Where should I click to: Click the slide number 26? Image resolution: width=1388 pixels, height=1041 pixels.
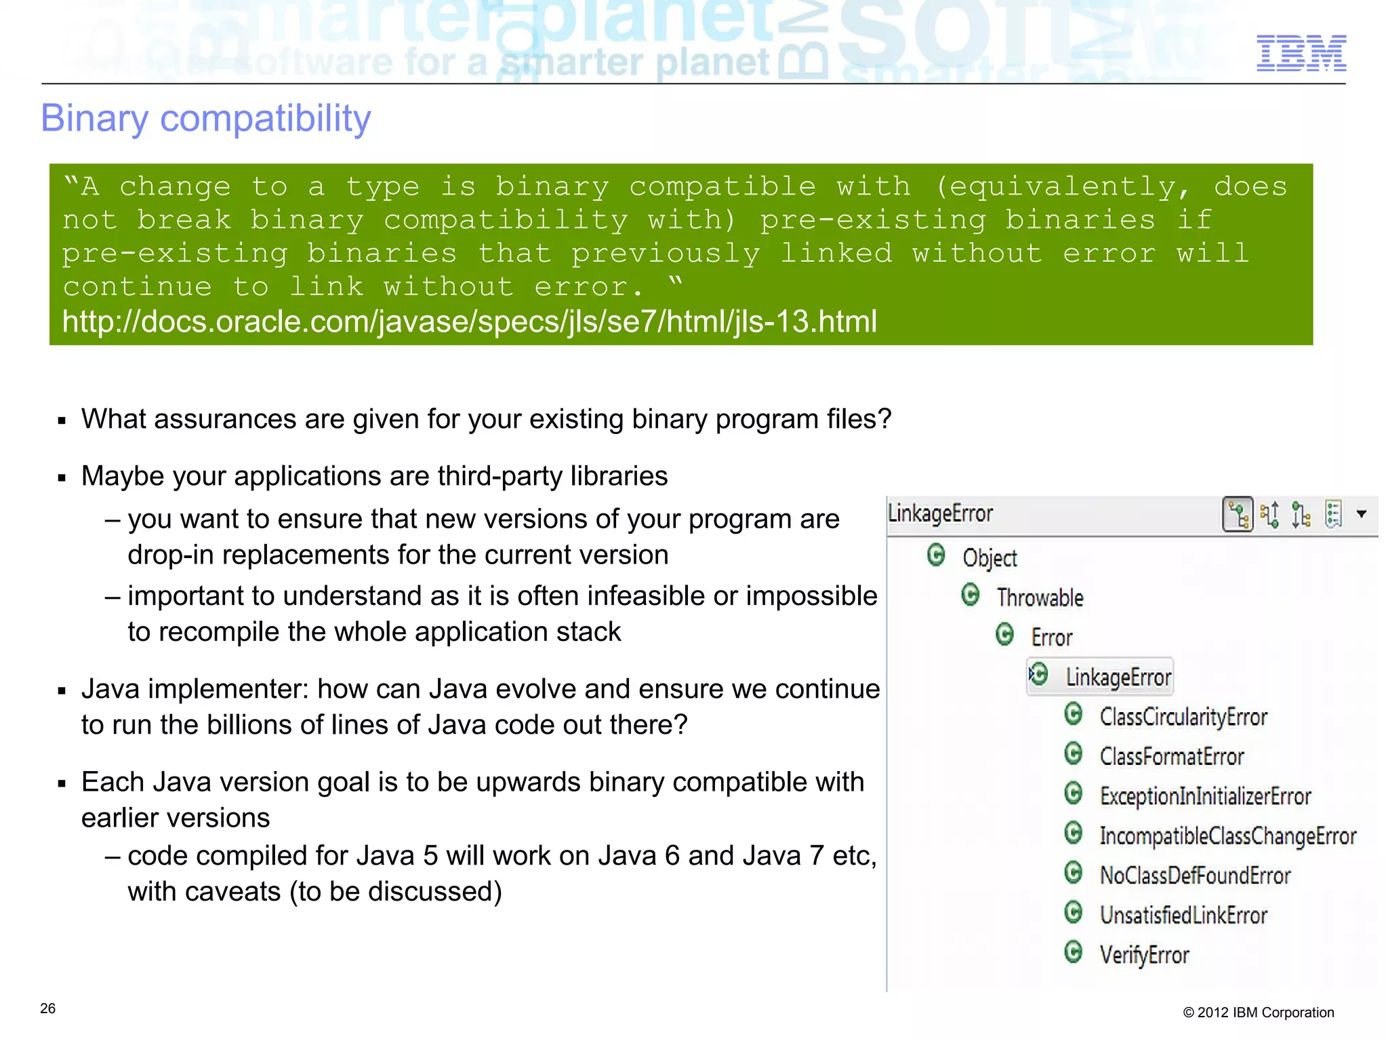click(47, 1008)
